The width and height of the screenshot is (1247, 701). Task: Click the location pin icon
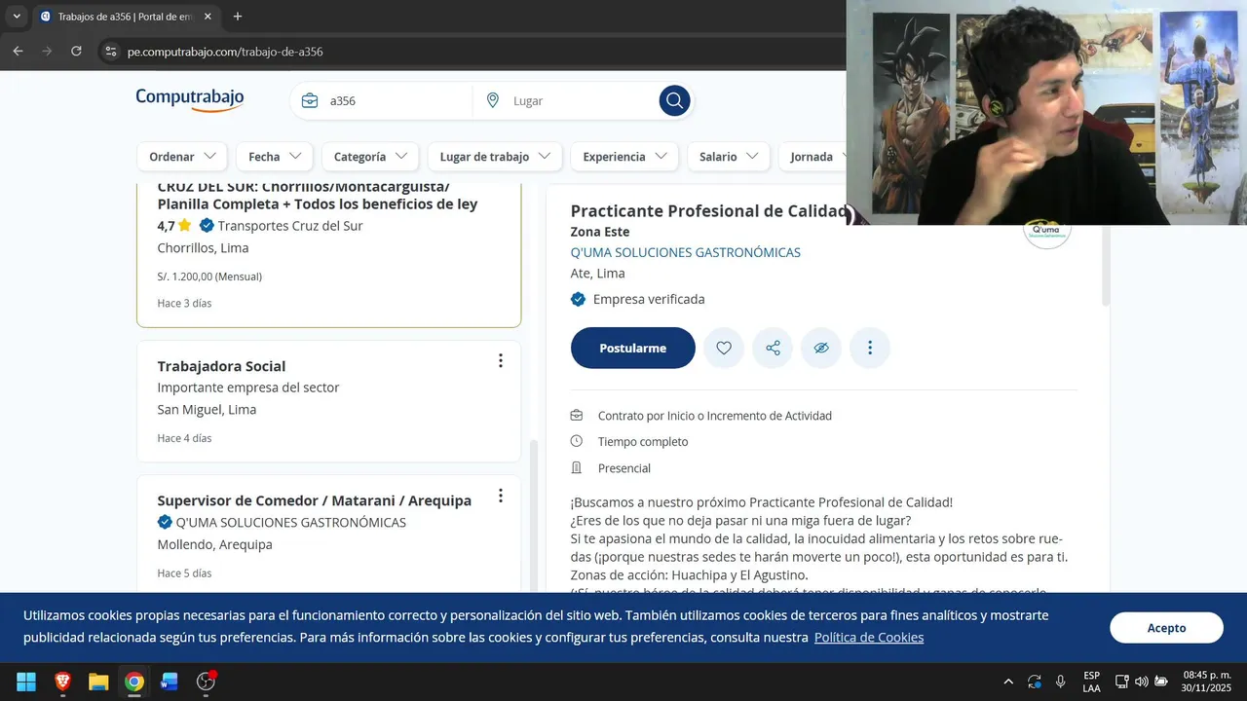pos(493,100)
